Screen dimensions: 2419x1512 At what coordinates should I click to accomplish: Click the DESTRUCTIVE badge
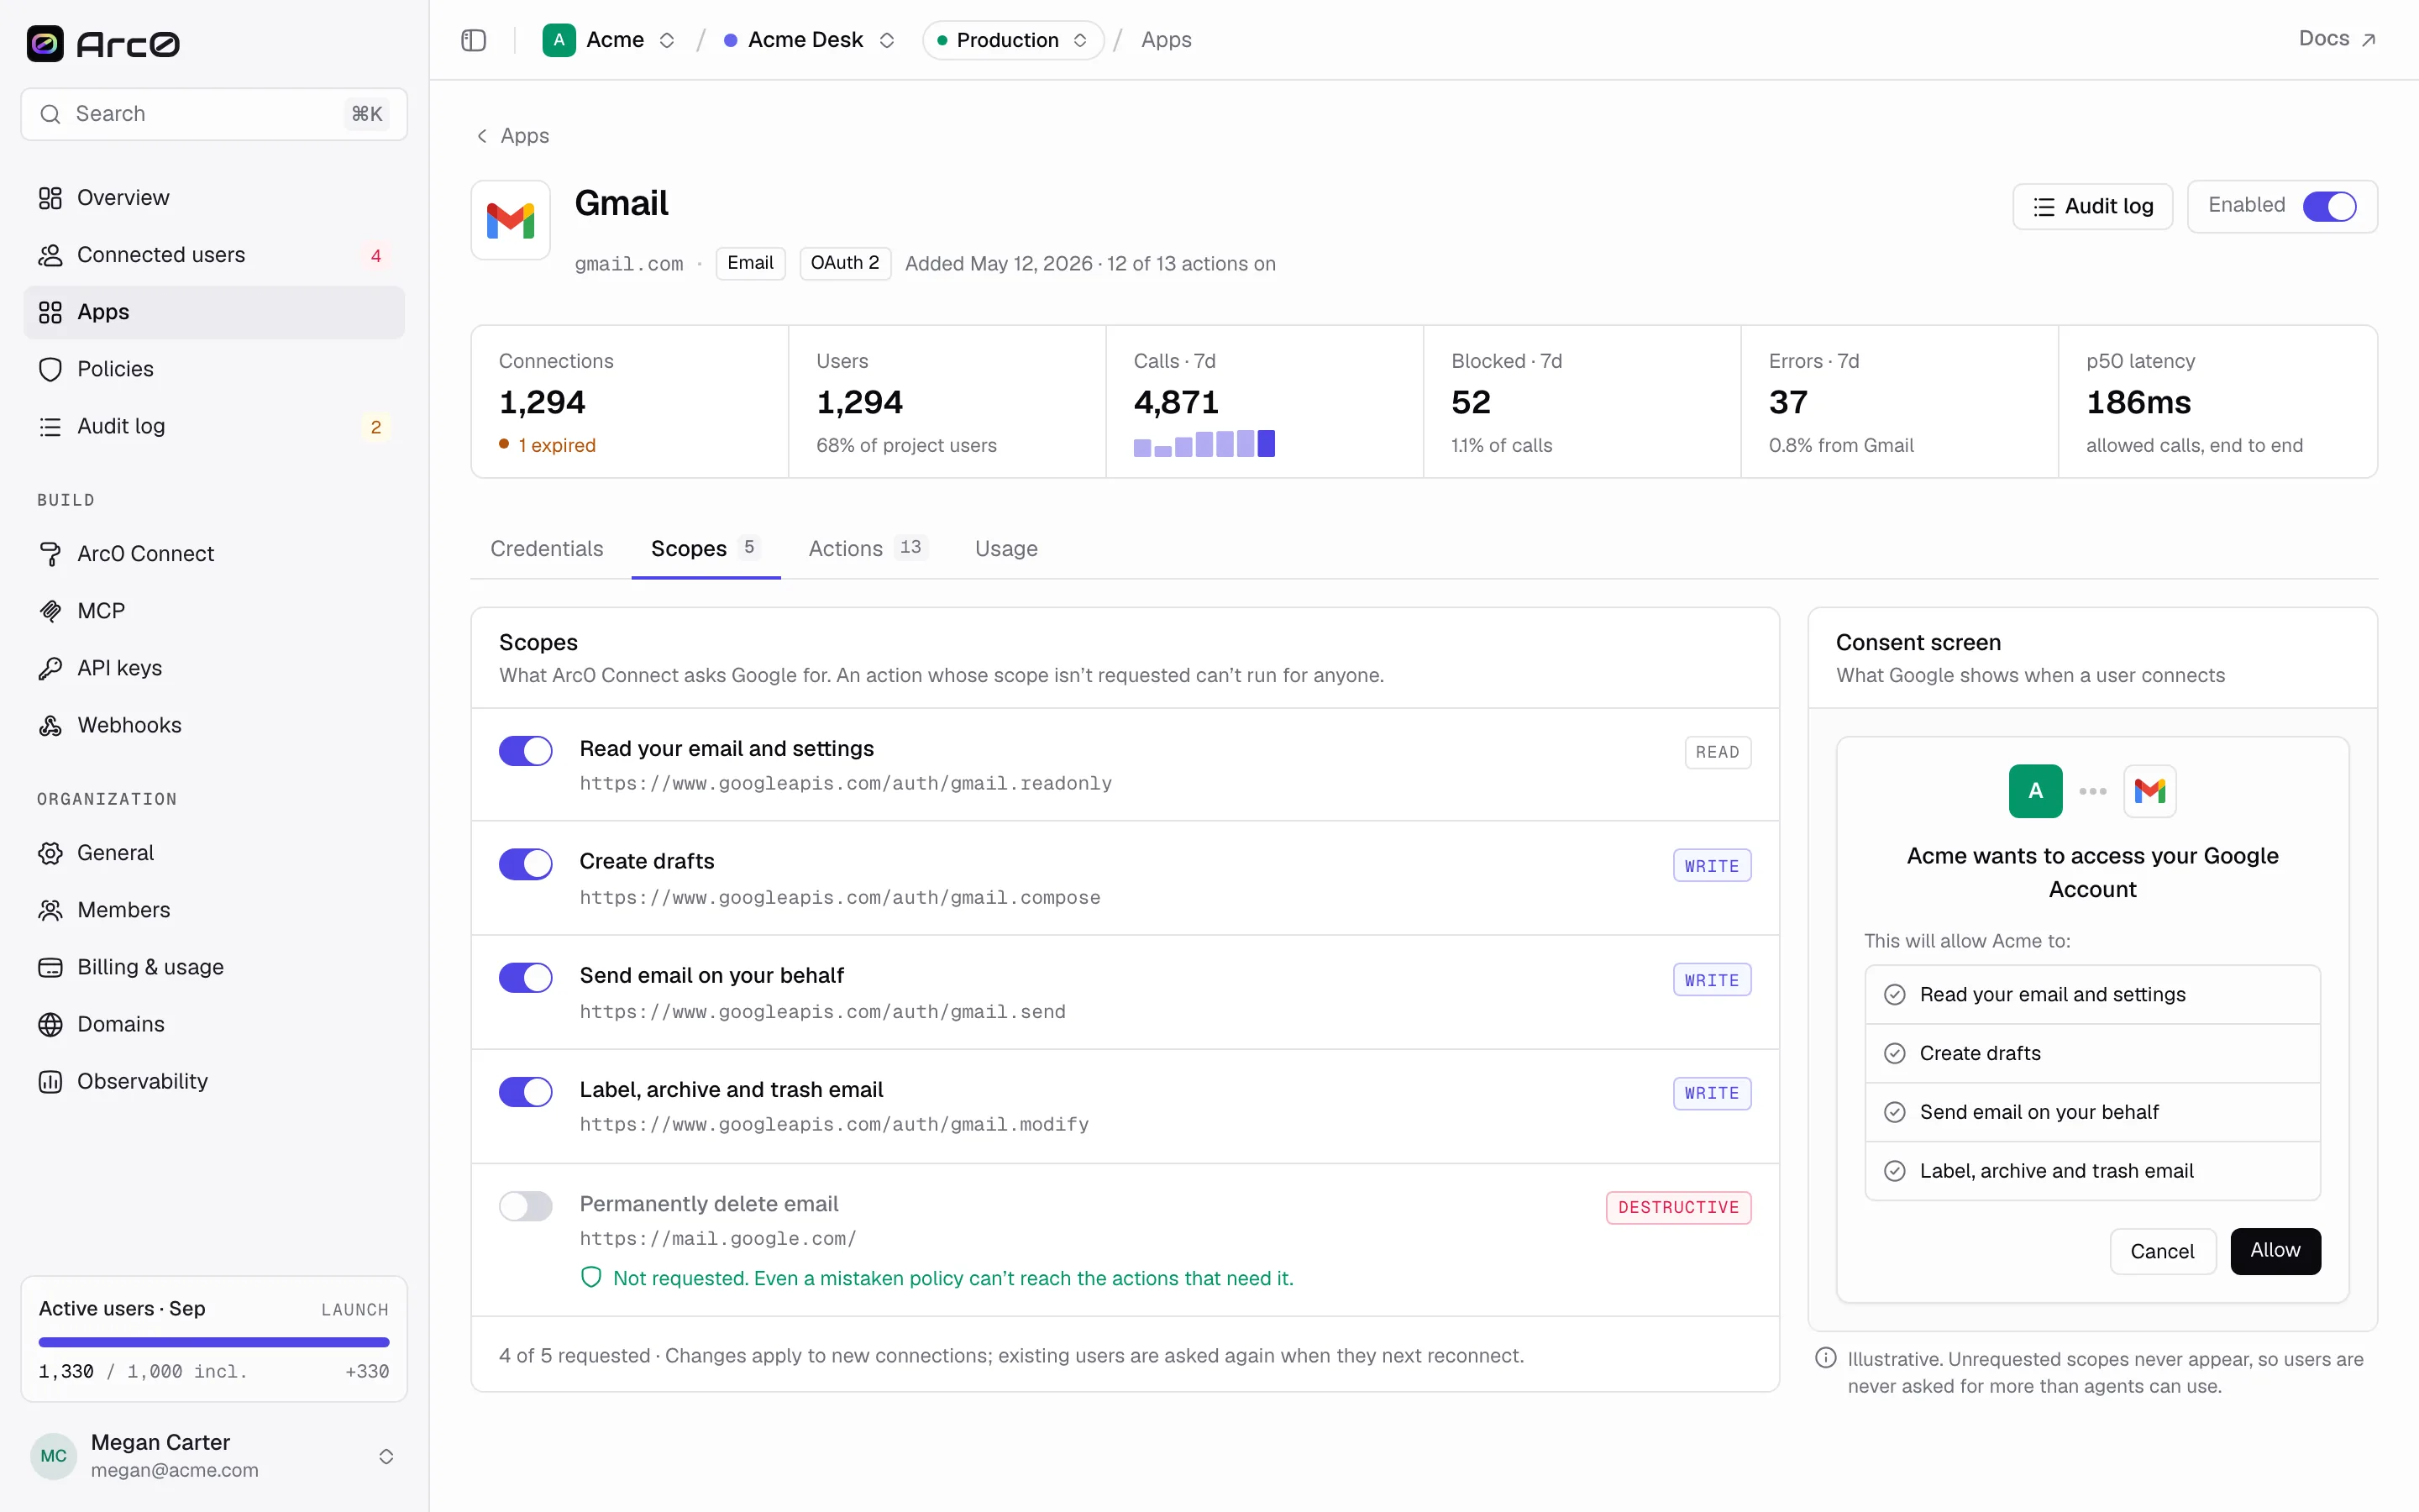point(1678,1207)
